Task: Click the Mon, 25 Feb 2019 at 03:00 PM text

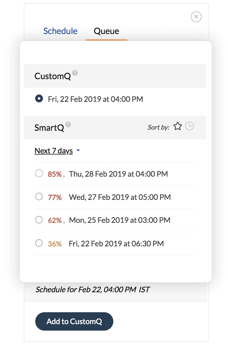Action: tap(120, 220)
